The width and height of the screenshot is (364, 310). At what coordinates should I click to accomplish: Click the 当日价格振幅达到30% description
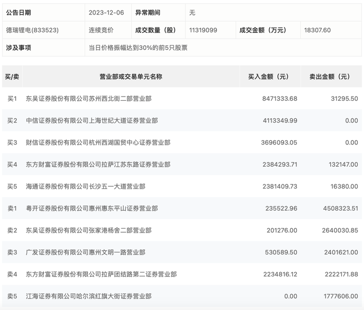(x=138, y=48)
